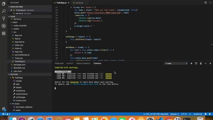Open the Manage settings gear
This screenshot has width=213, height=120.
coord(4,109)
